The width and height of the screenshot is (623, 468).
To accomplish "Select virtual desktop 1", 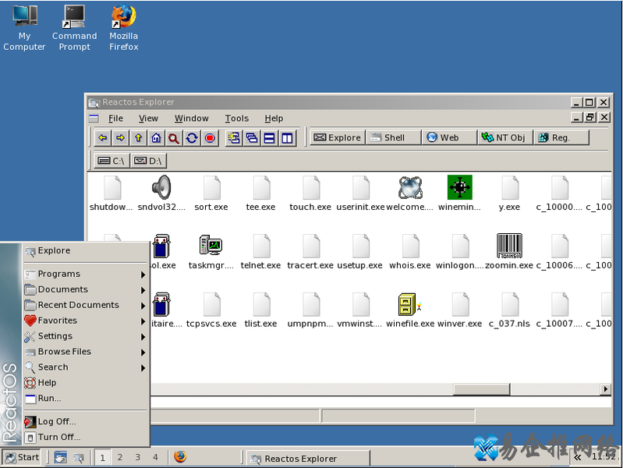I will tap(102, 457).
